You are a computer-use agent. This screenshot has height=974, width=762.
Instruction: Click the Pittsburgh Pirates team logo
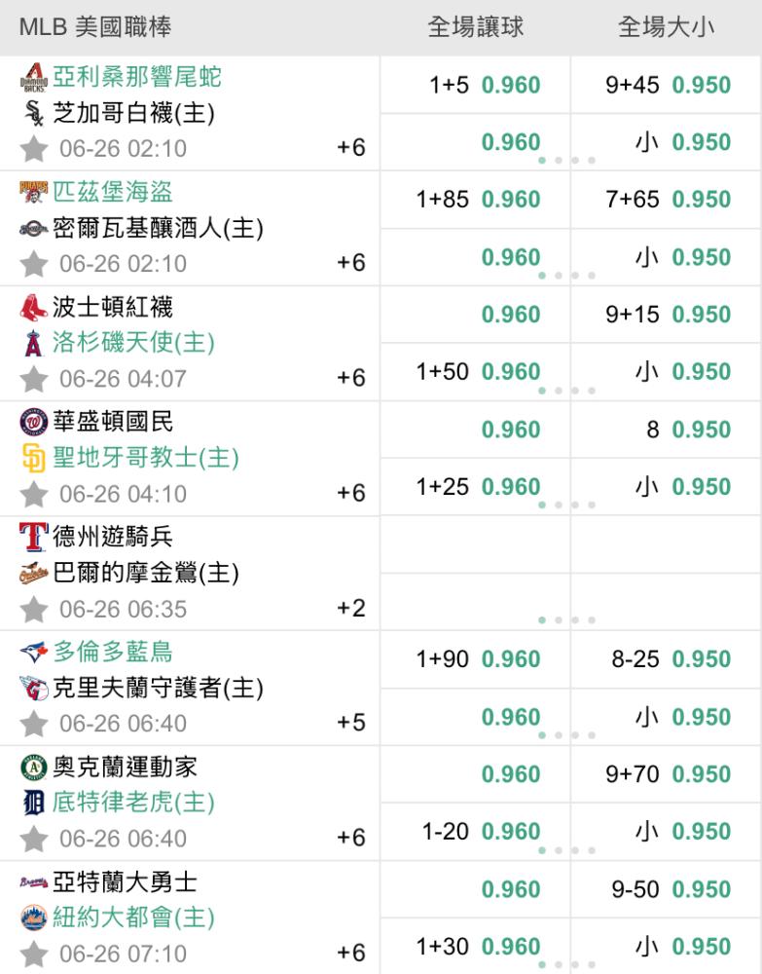(33, 192)
